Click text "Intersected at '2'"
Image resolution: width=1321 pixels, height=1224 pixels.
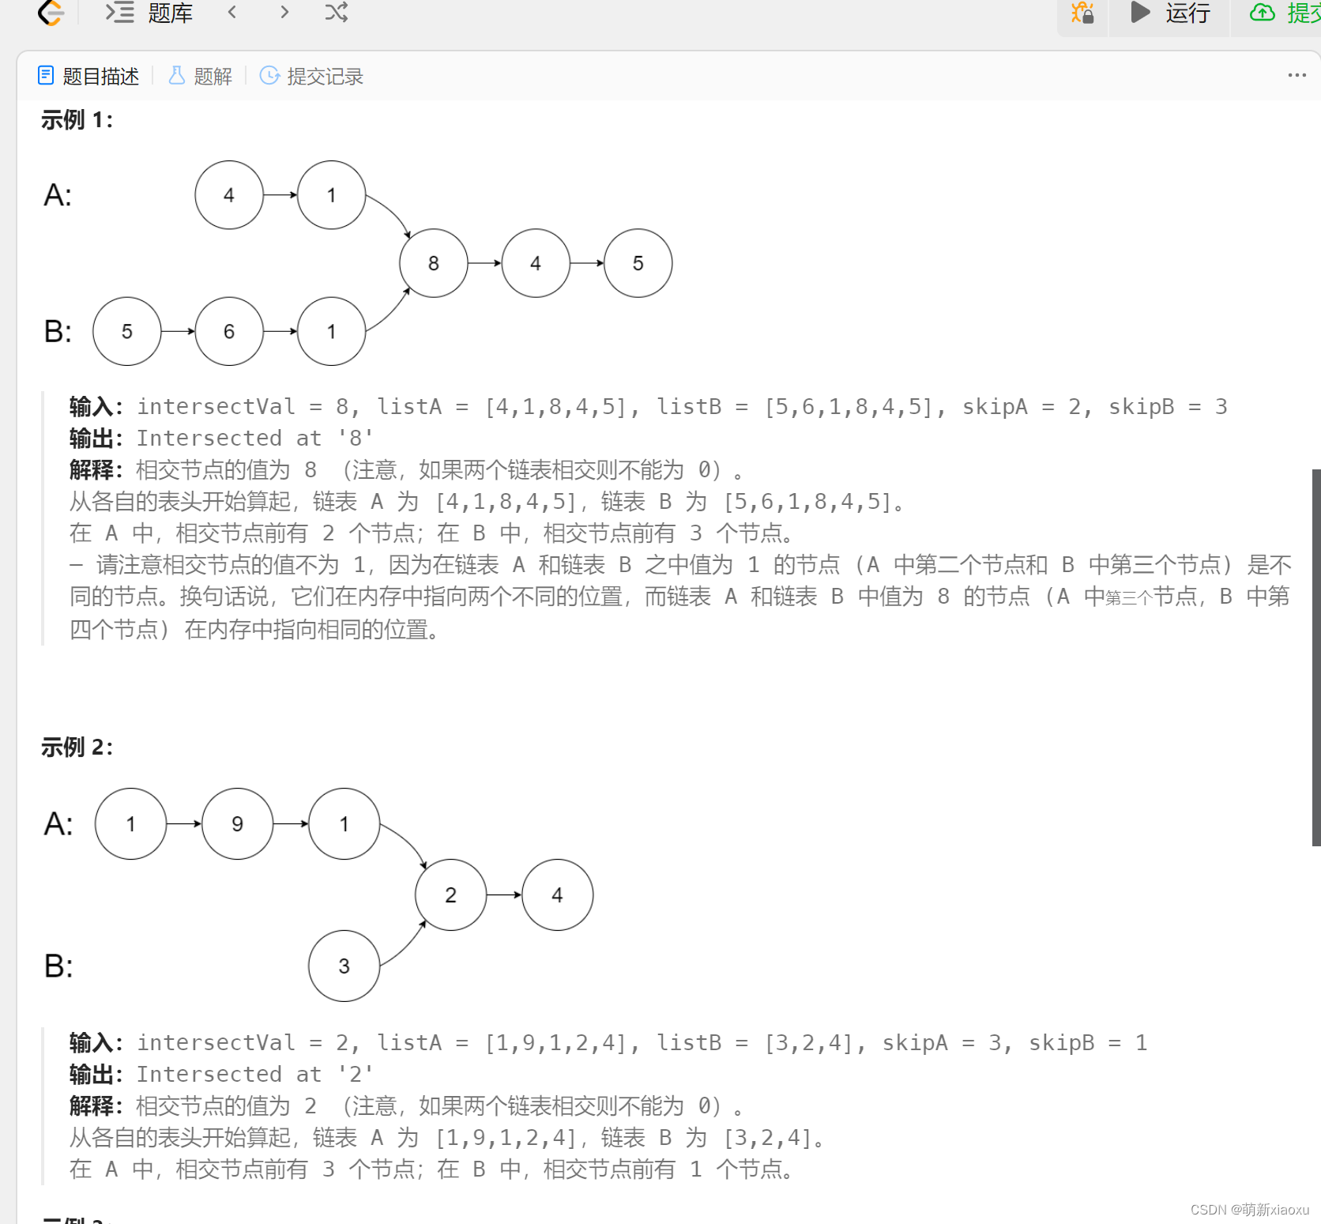tap(254, 1074)
